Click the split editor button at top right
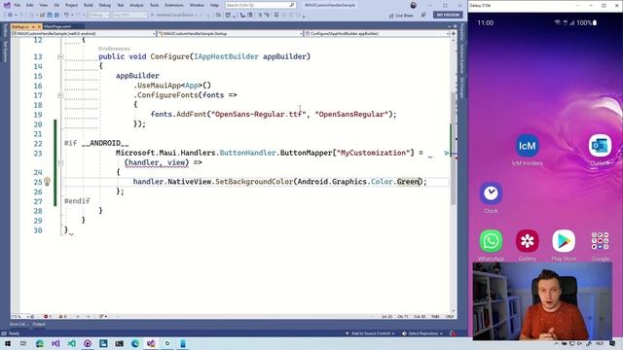The width and height of the screenshot is (623, 350). click(x=454, y=34)
